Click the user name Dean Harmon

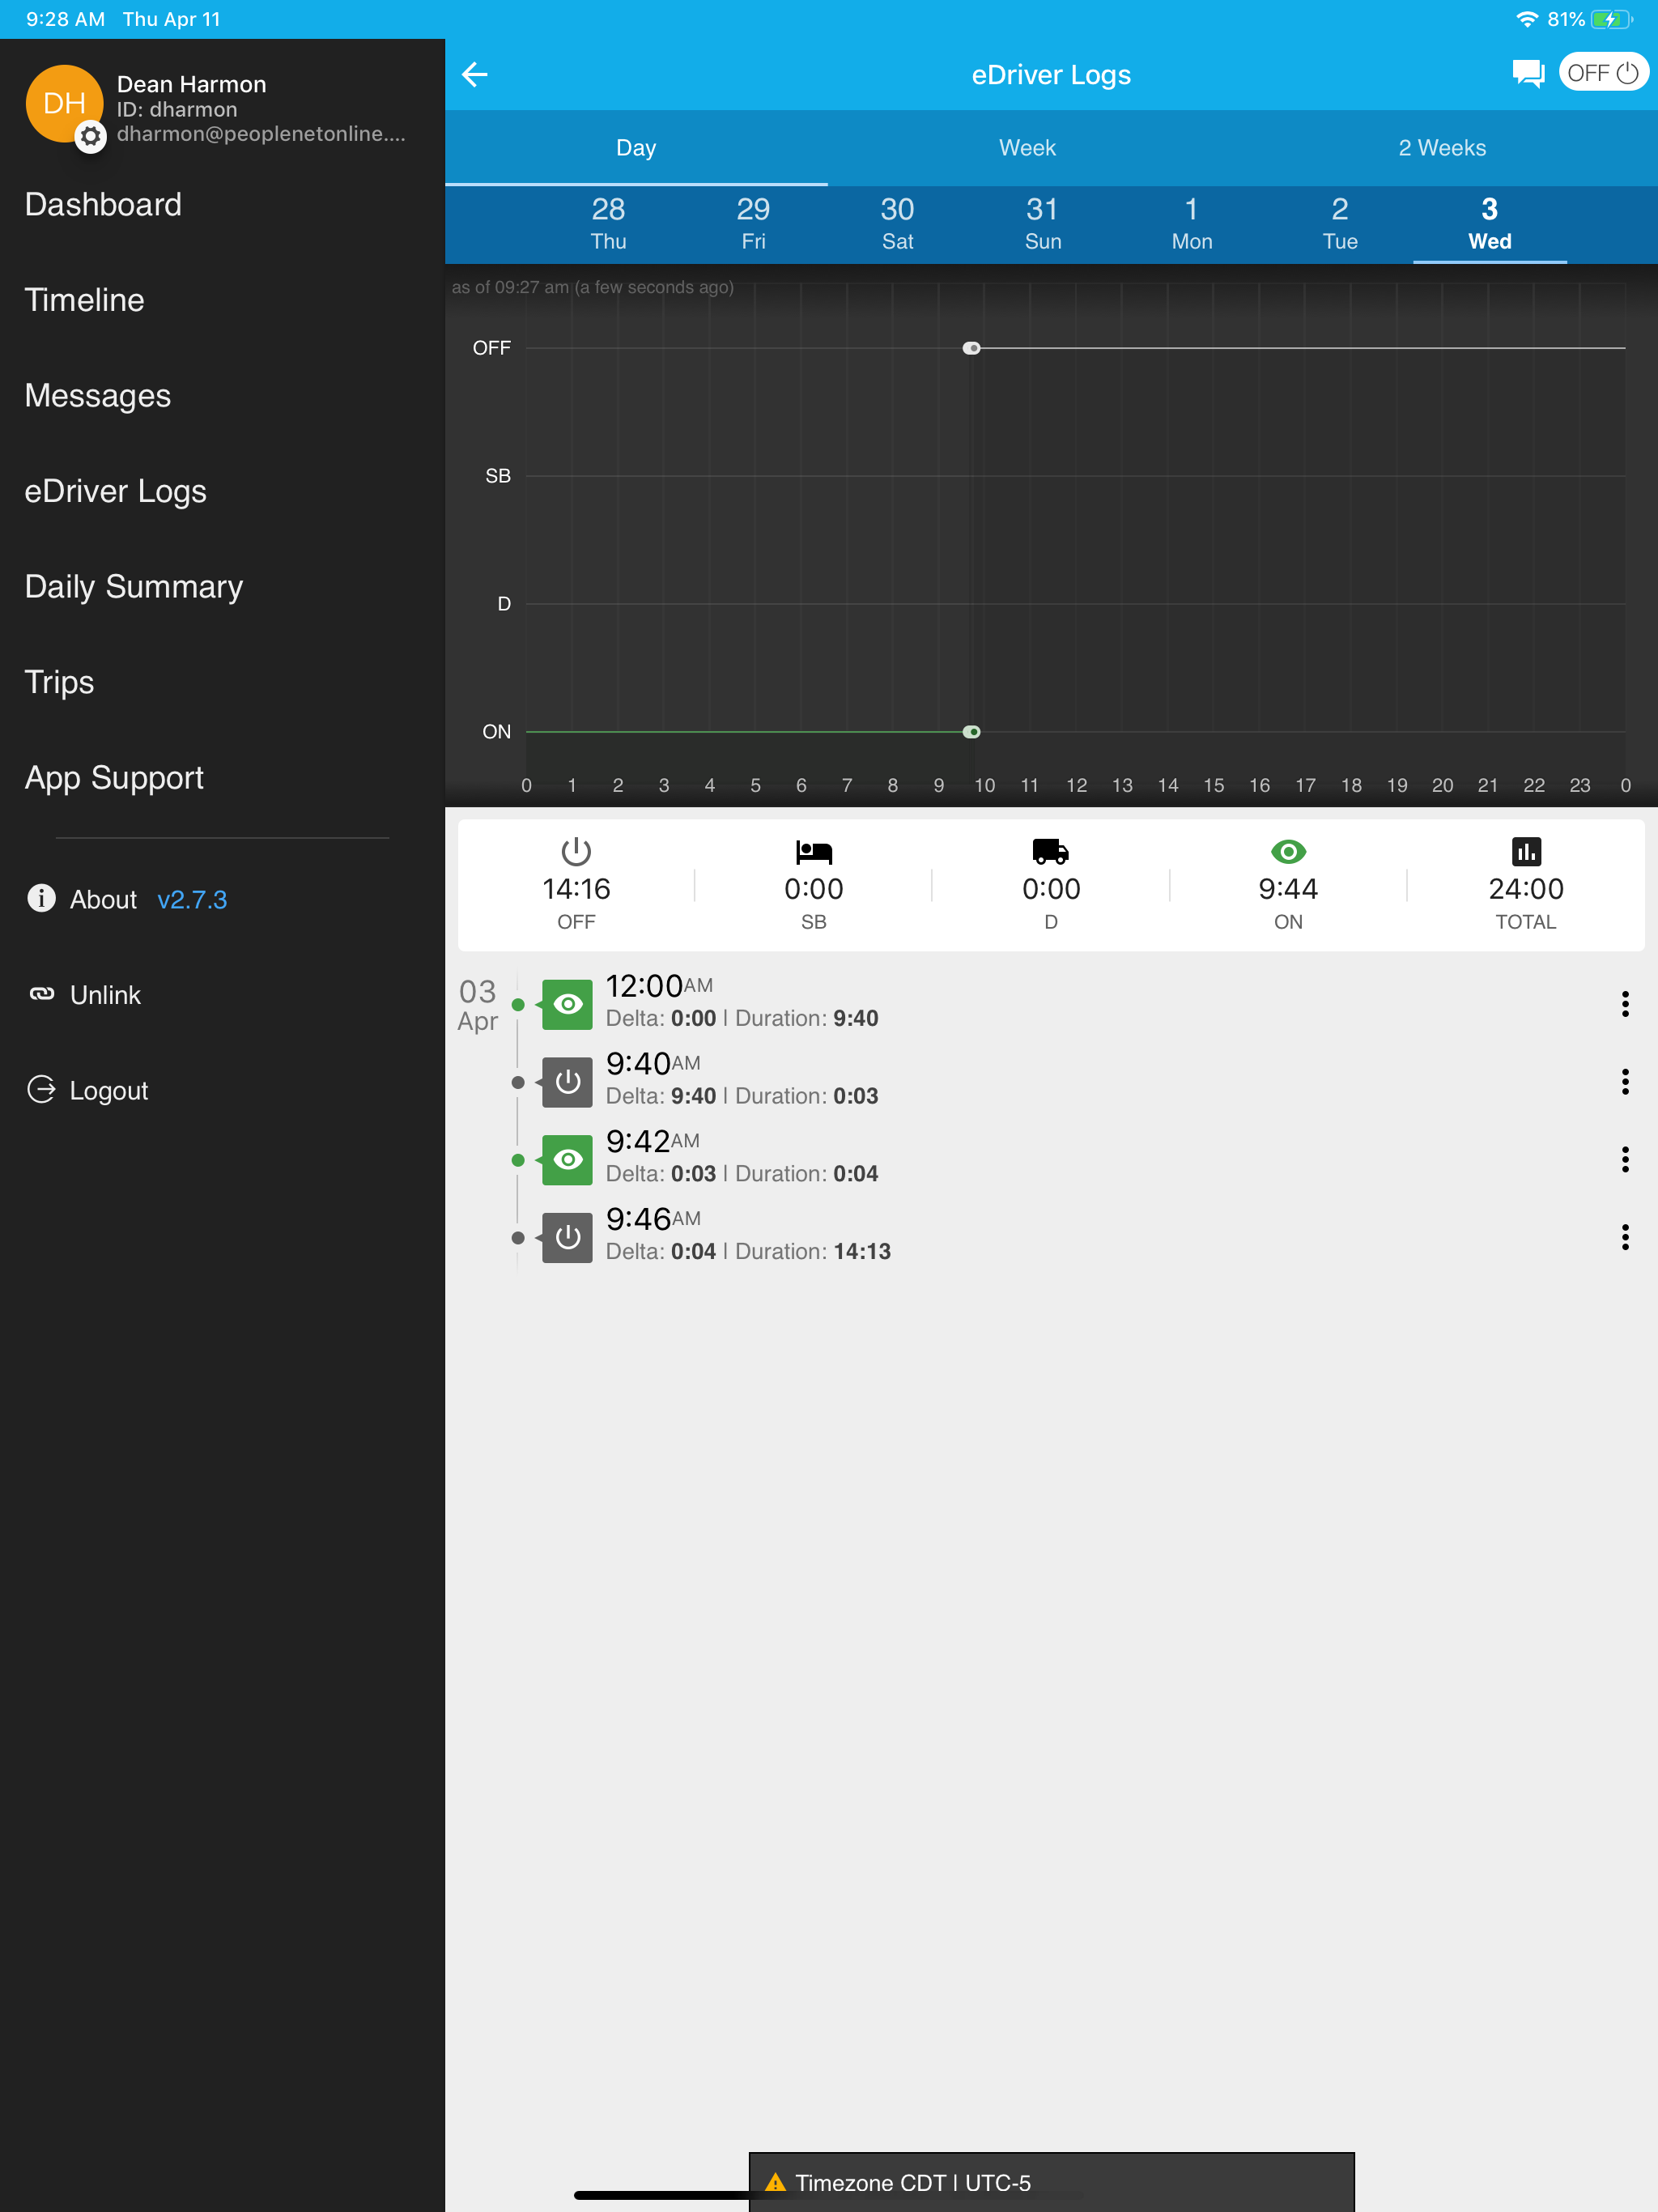click(192, 84)
